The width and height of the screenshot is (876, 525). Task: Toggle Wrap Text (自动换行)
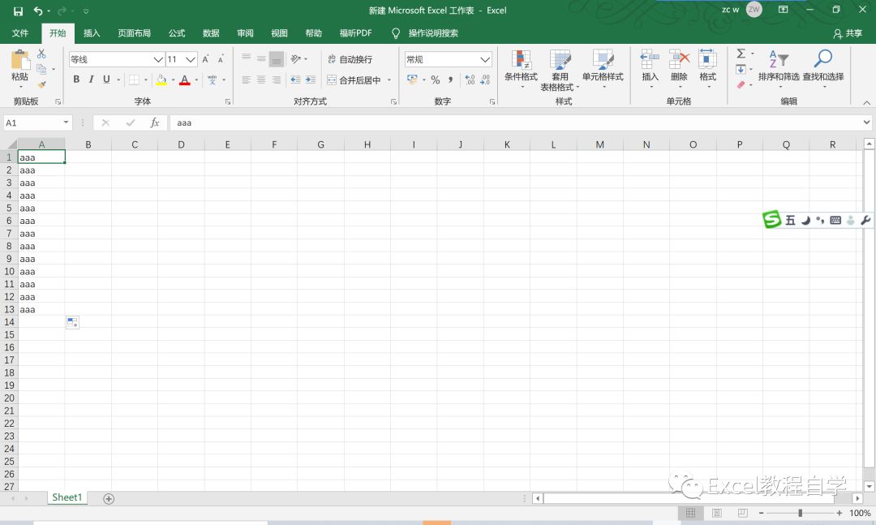pos(350,59)
